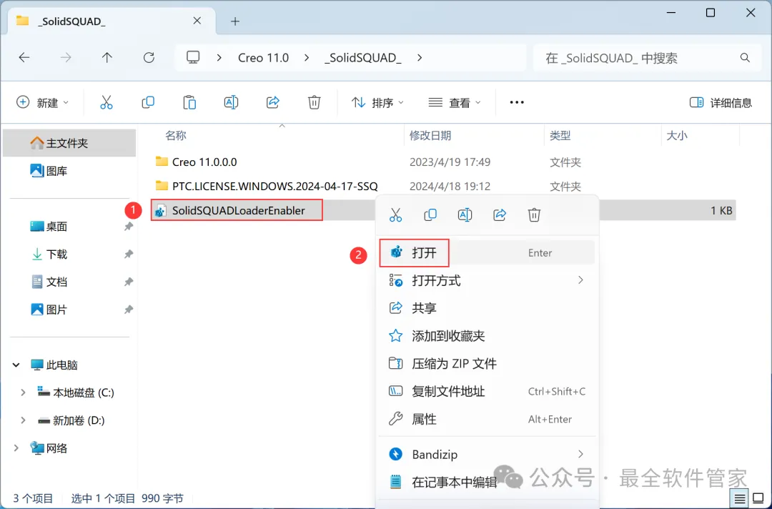Open 主文件夹 in the sidebar

69,143
